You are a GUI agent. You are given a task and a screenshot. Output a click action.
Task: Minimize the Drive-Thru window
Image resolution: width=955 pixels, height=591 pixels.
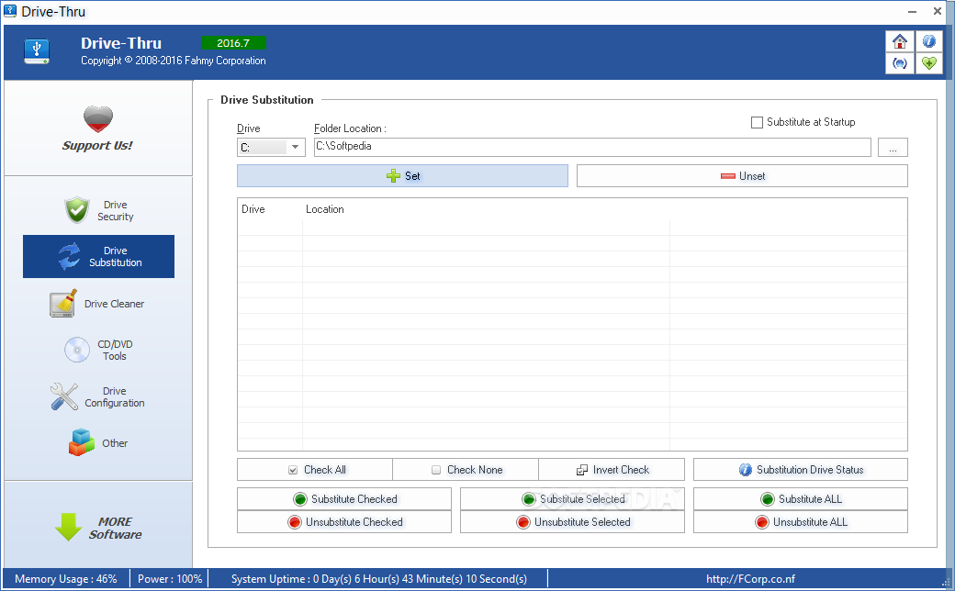912,12
